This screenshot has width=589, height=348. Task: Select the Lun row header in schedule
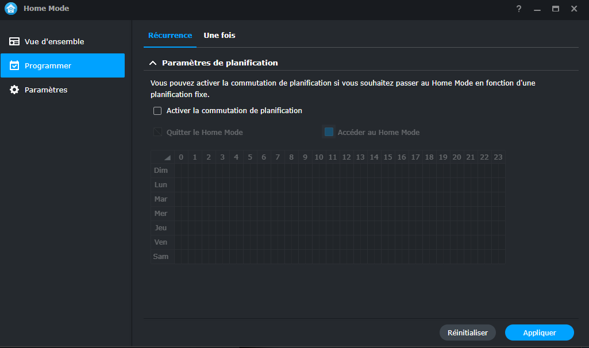click(161, 185)
